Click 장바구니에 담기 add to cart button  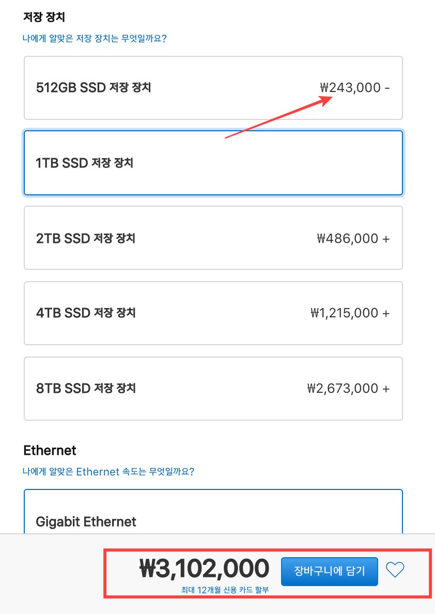[329, 571]
